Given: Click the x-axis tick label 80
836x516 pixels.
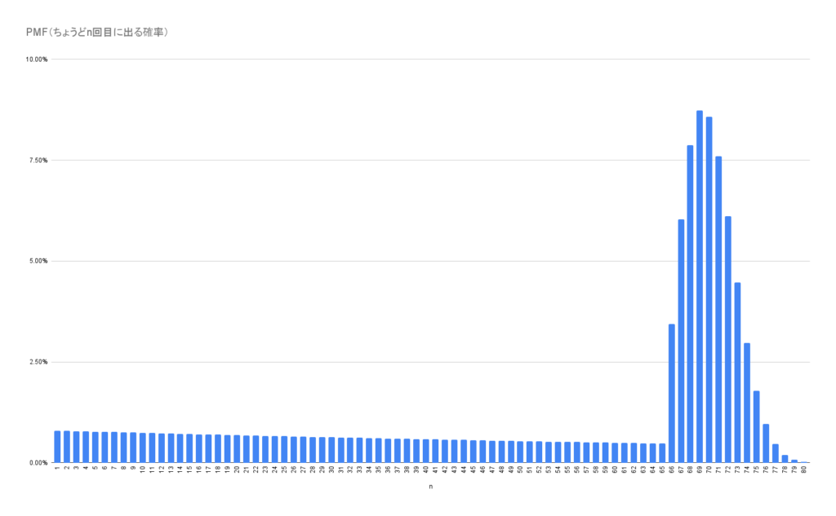Looking at the screenshot, I should pos(804,470).
